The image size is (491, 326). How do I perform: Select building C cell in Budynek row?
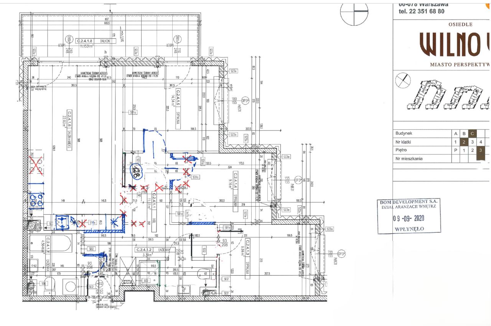(473, 133)
